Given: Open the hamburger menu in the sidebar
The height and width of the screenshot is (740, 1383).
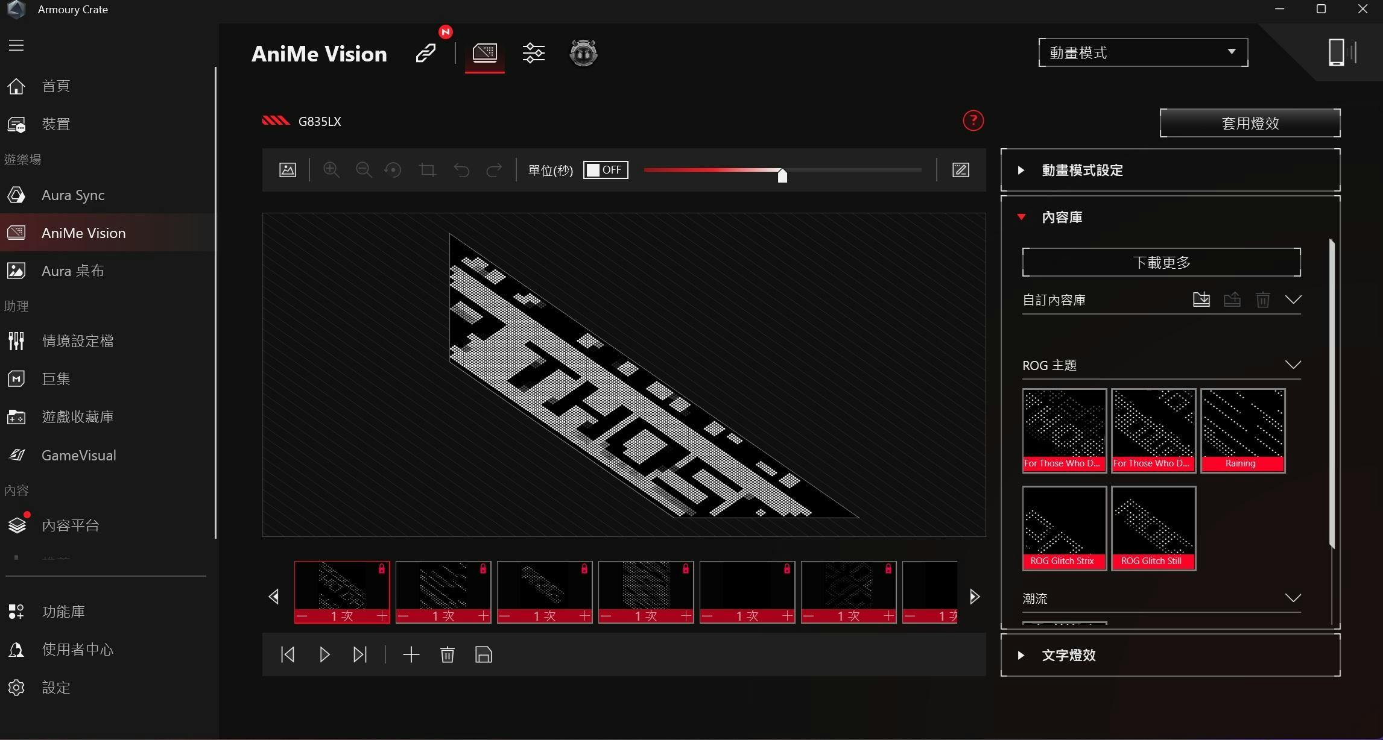Looking at the screenshot, I should 16,45.
